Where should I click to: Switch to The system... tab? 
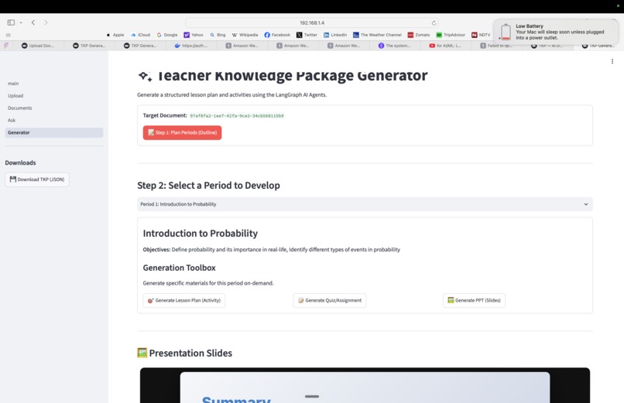click(x=394, y=46)
